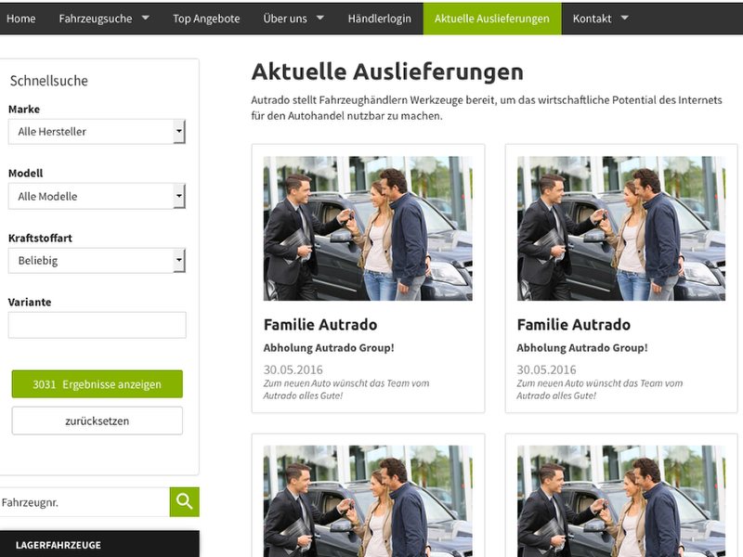Open the Marke dropdown showing Alle Hersteller
The height and width of the screenshot is (557, 743).
(x=97, y=131)
